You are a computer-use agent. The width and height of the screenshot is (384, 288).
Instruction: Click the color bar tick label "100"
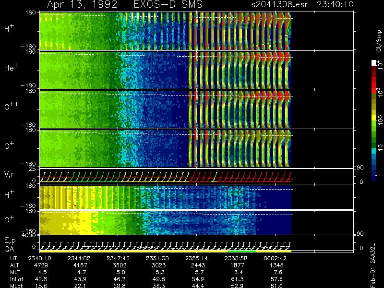click(380, 120)
